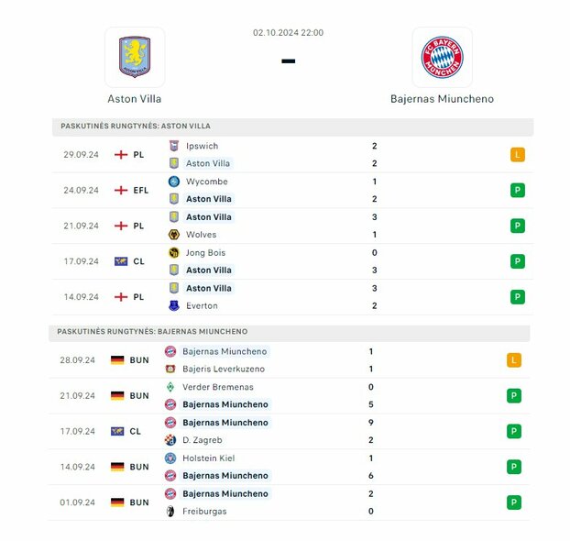Screen dimensions: 570x541
Task: Click the Wycombe team badge
Action: coord(174,182)
